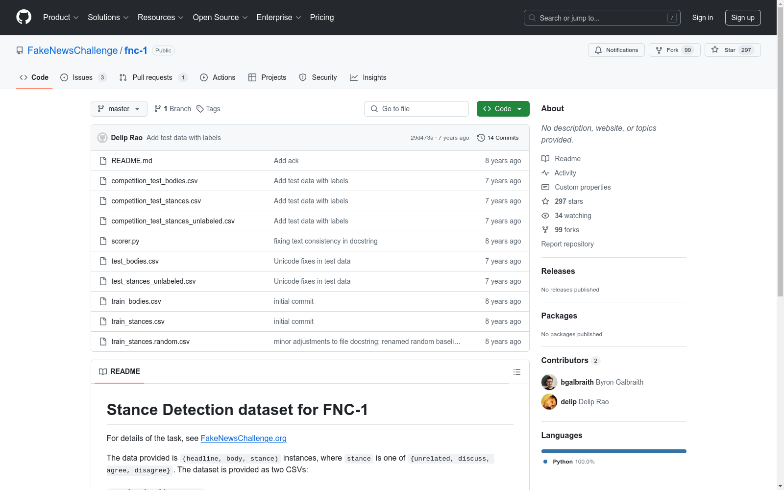This screenshot has width=784, height=490.
Task: Open the Pull requests tab
Action: [153, 77]
